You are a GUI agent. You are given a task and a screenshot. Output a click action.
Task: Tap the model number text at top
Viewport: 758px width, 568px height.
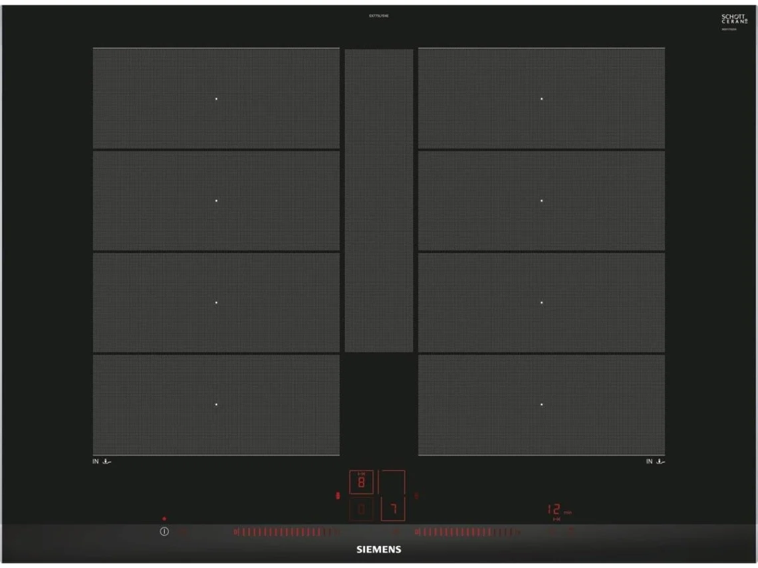point(379,16)
